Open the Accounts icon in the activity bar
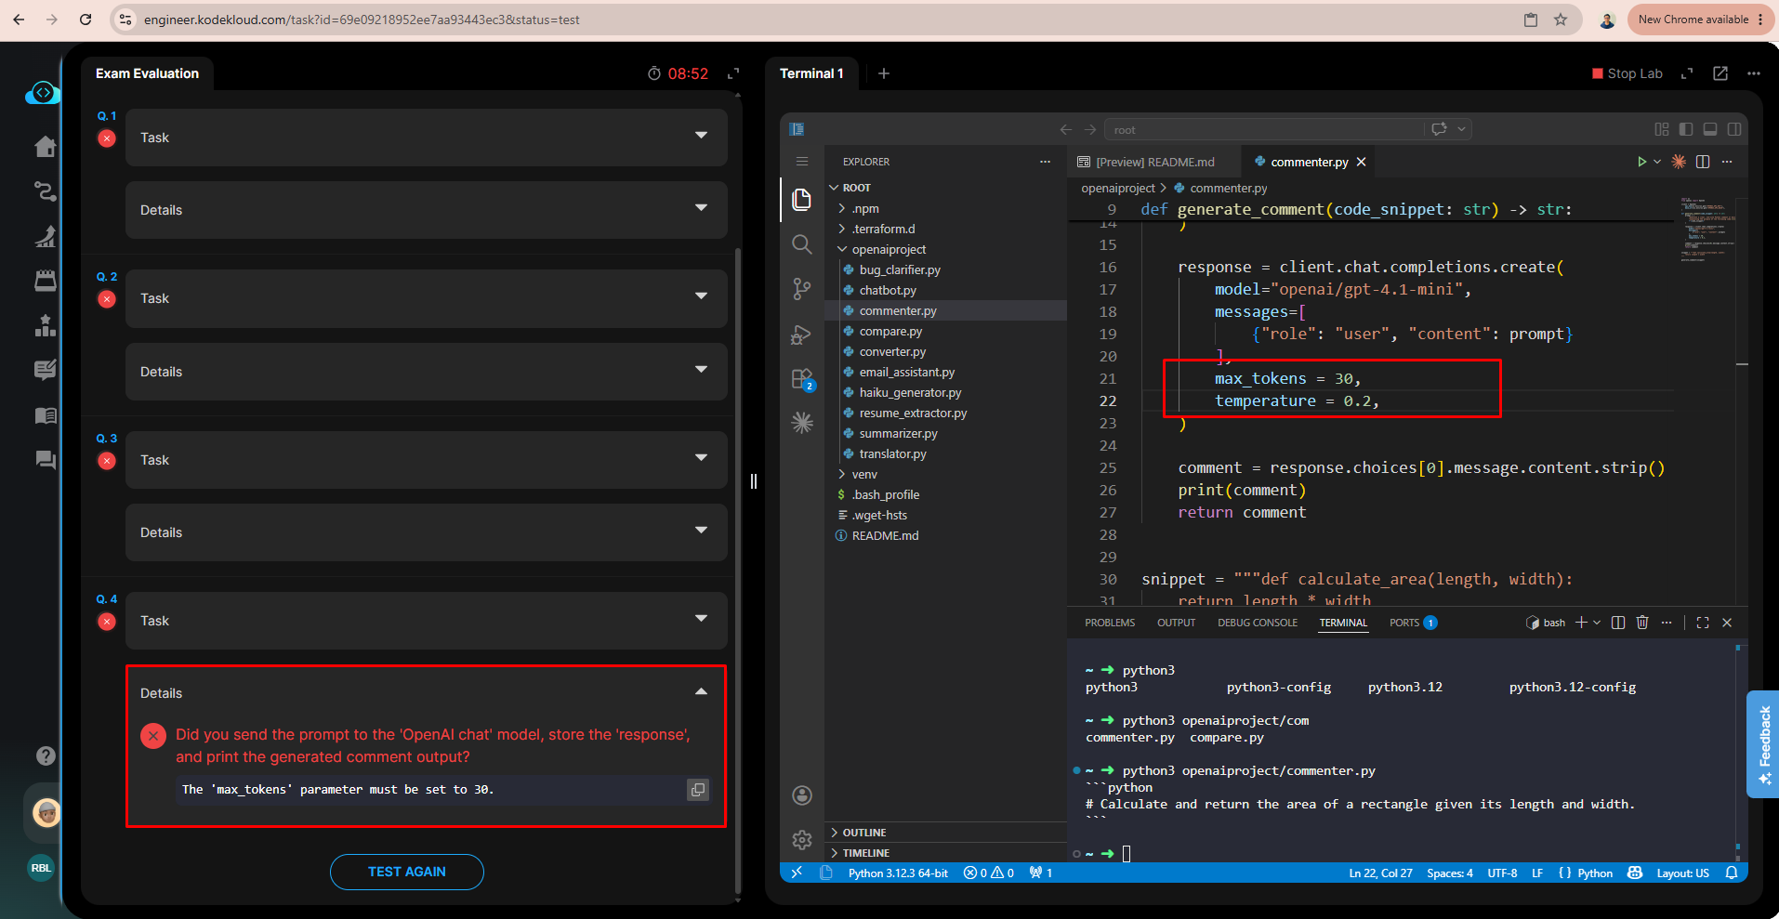1779x919 pixels. coord(801,795)
